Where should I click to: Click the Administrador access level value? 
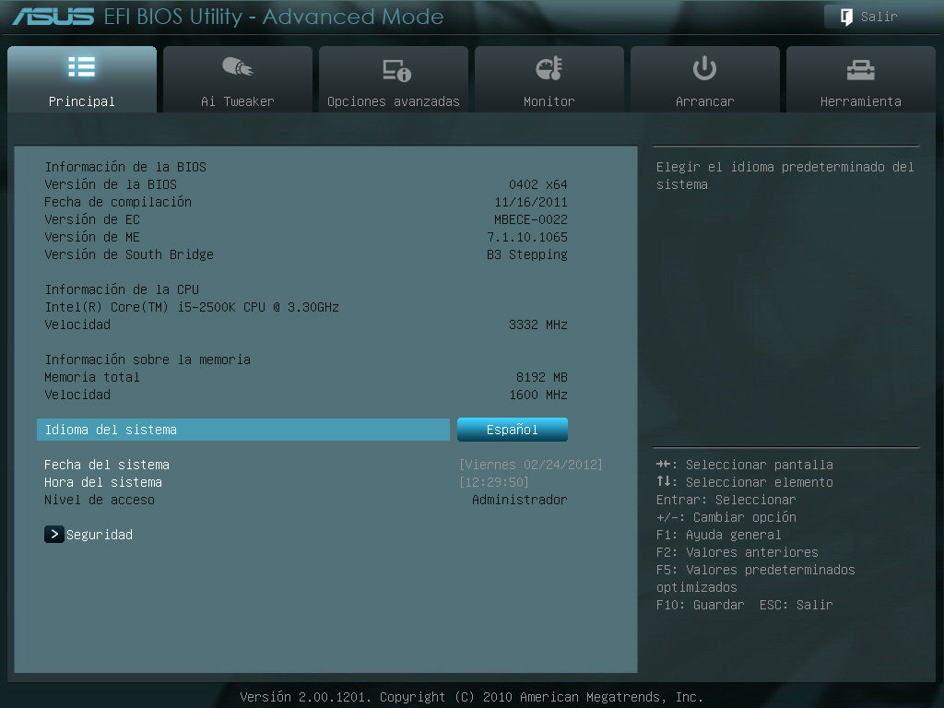[x=520, y=499]
